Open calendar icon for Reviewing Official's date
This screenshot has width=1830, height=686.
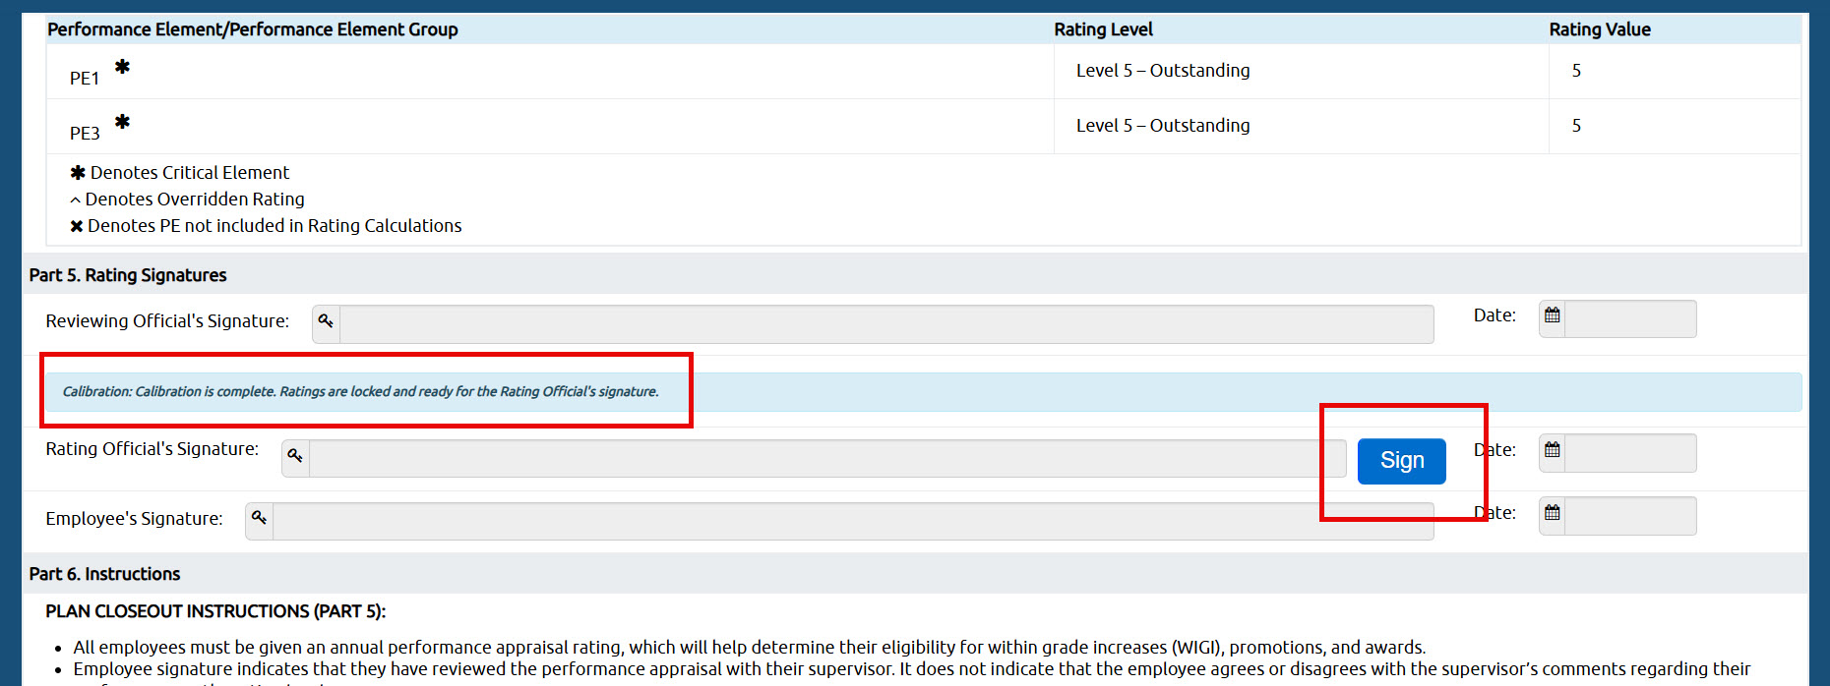1553,315
